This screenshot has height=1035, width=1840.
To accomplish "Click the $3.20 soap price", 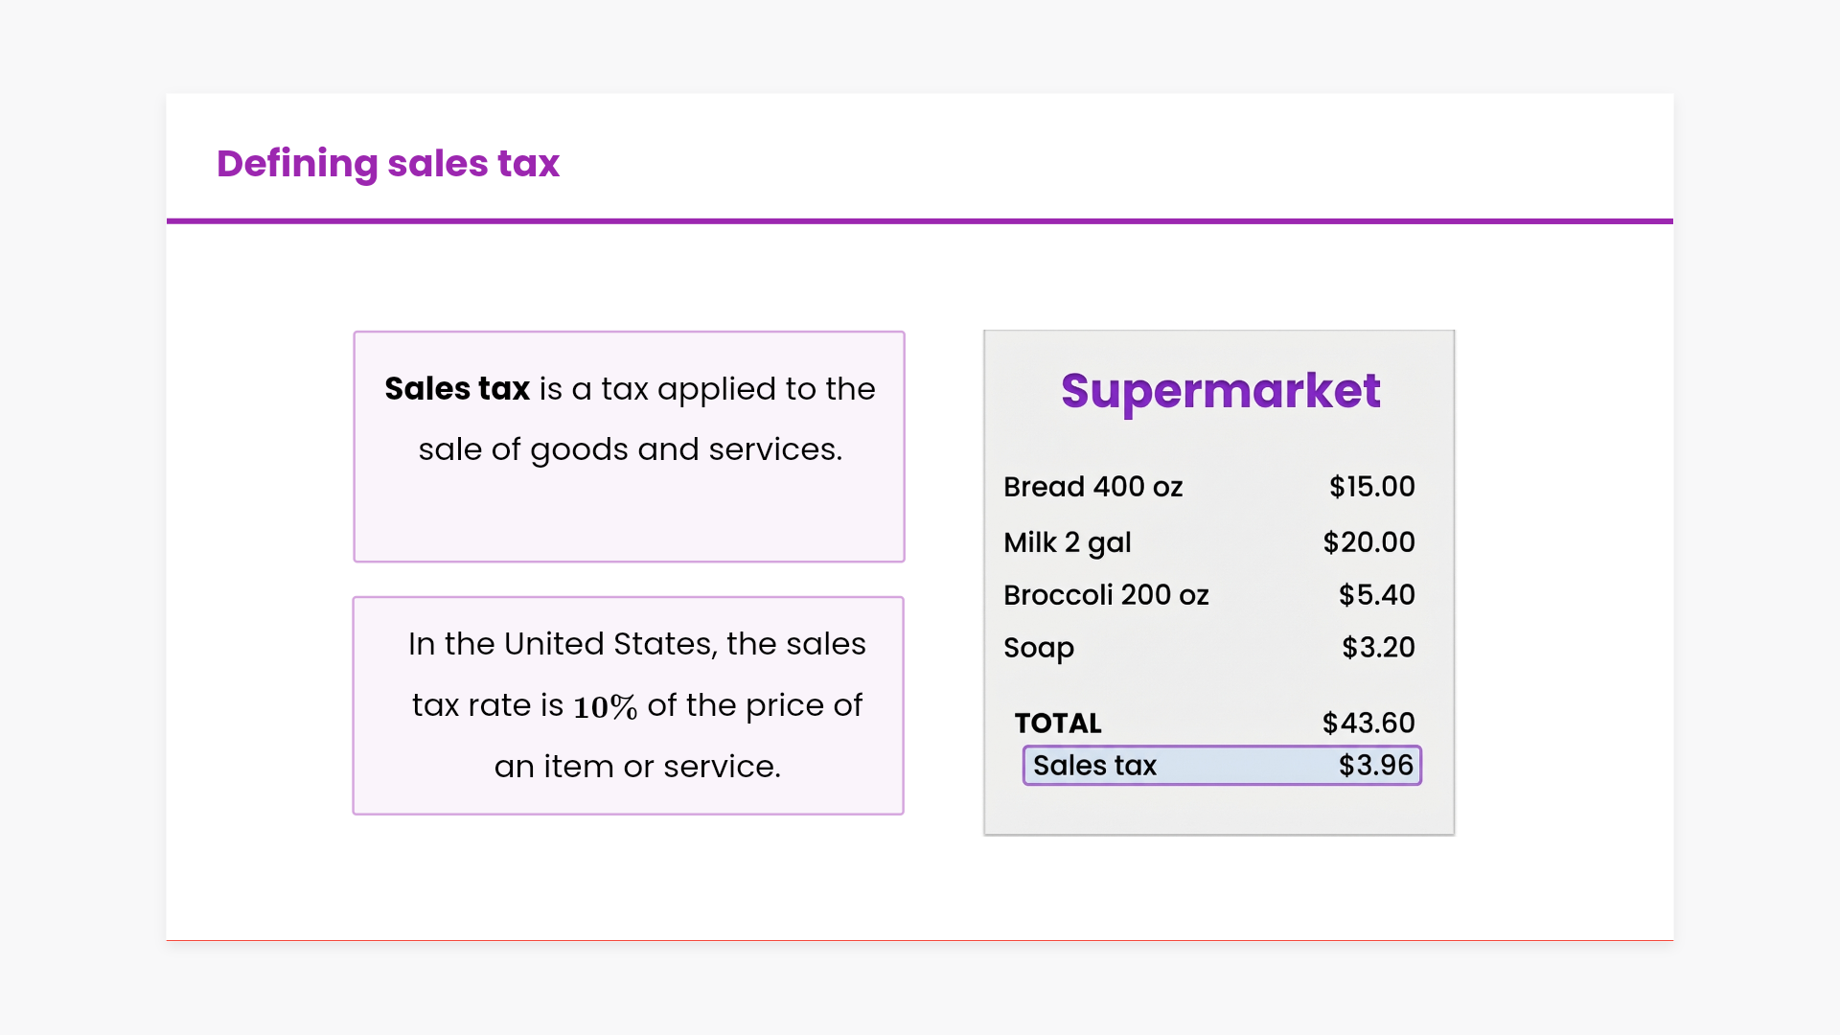I will 1378,648.
